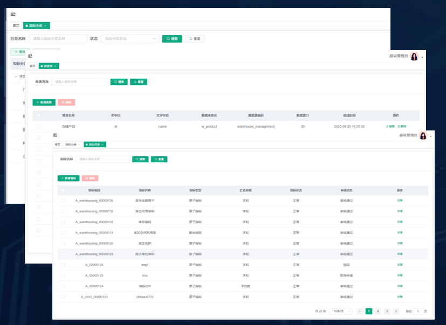Open the 指标分类状态 status dropdown
Screen dimensions: 446x325
pyautogui.click(x=130, y=39)
